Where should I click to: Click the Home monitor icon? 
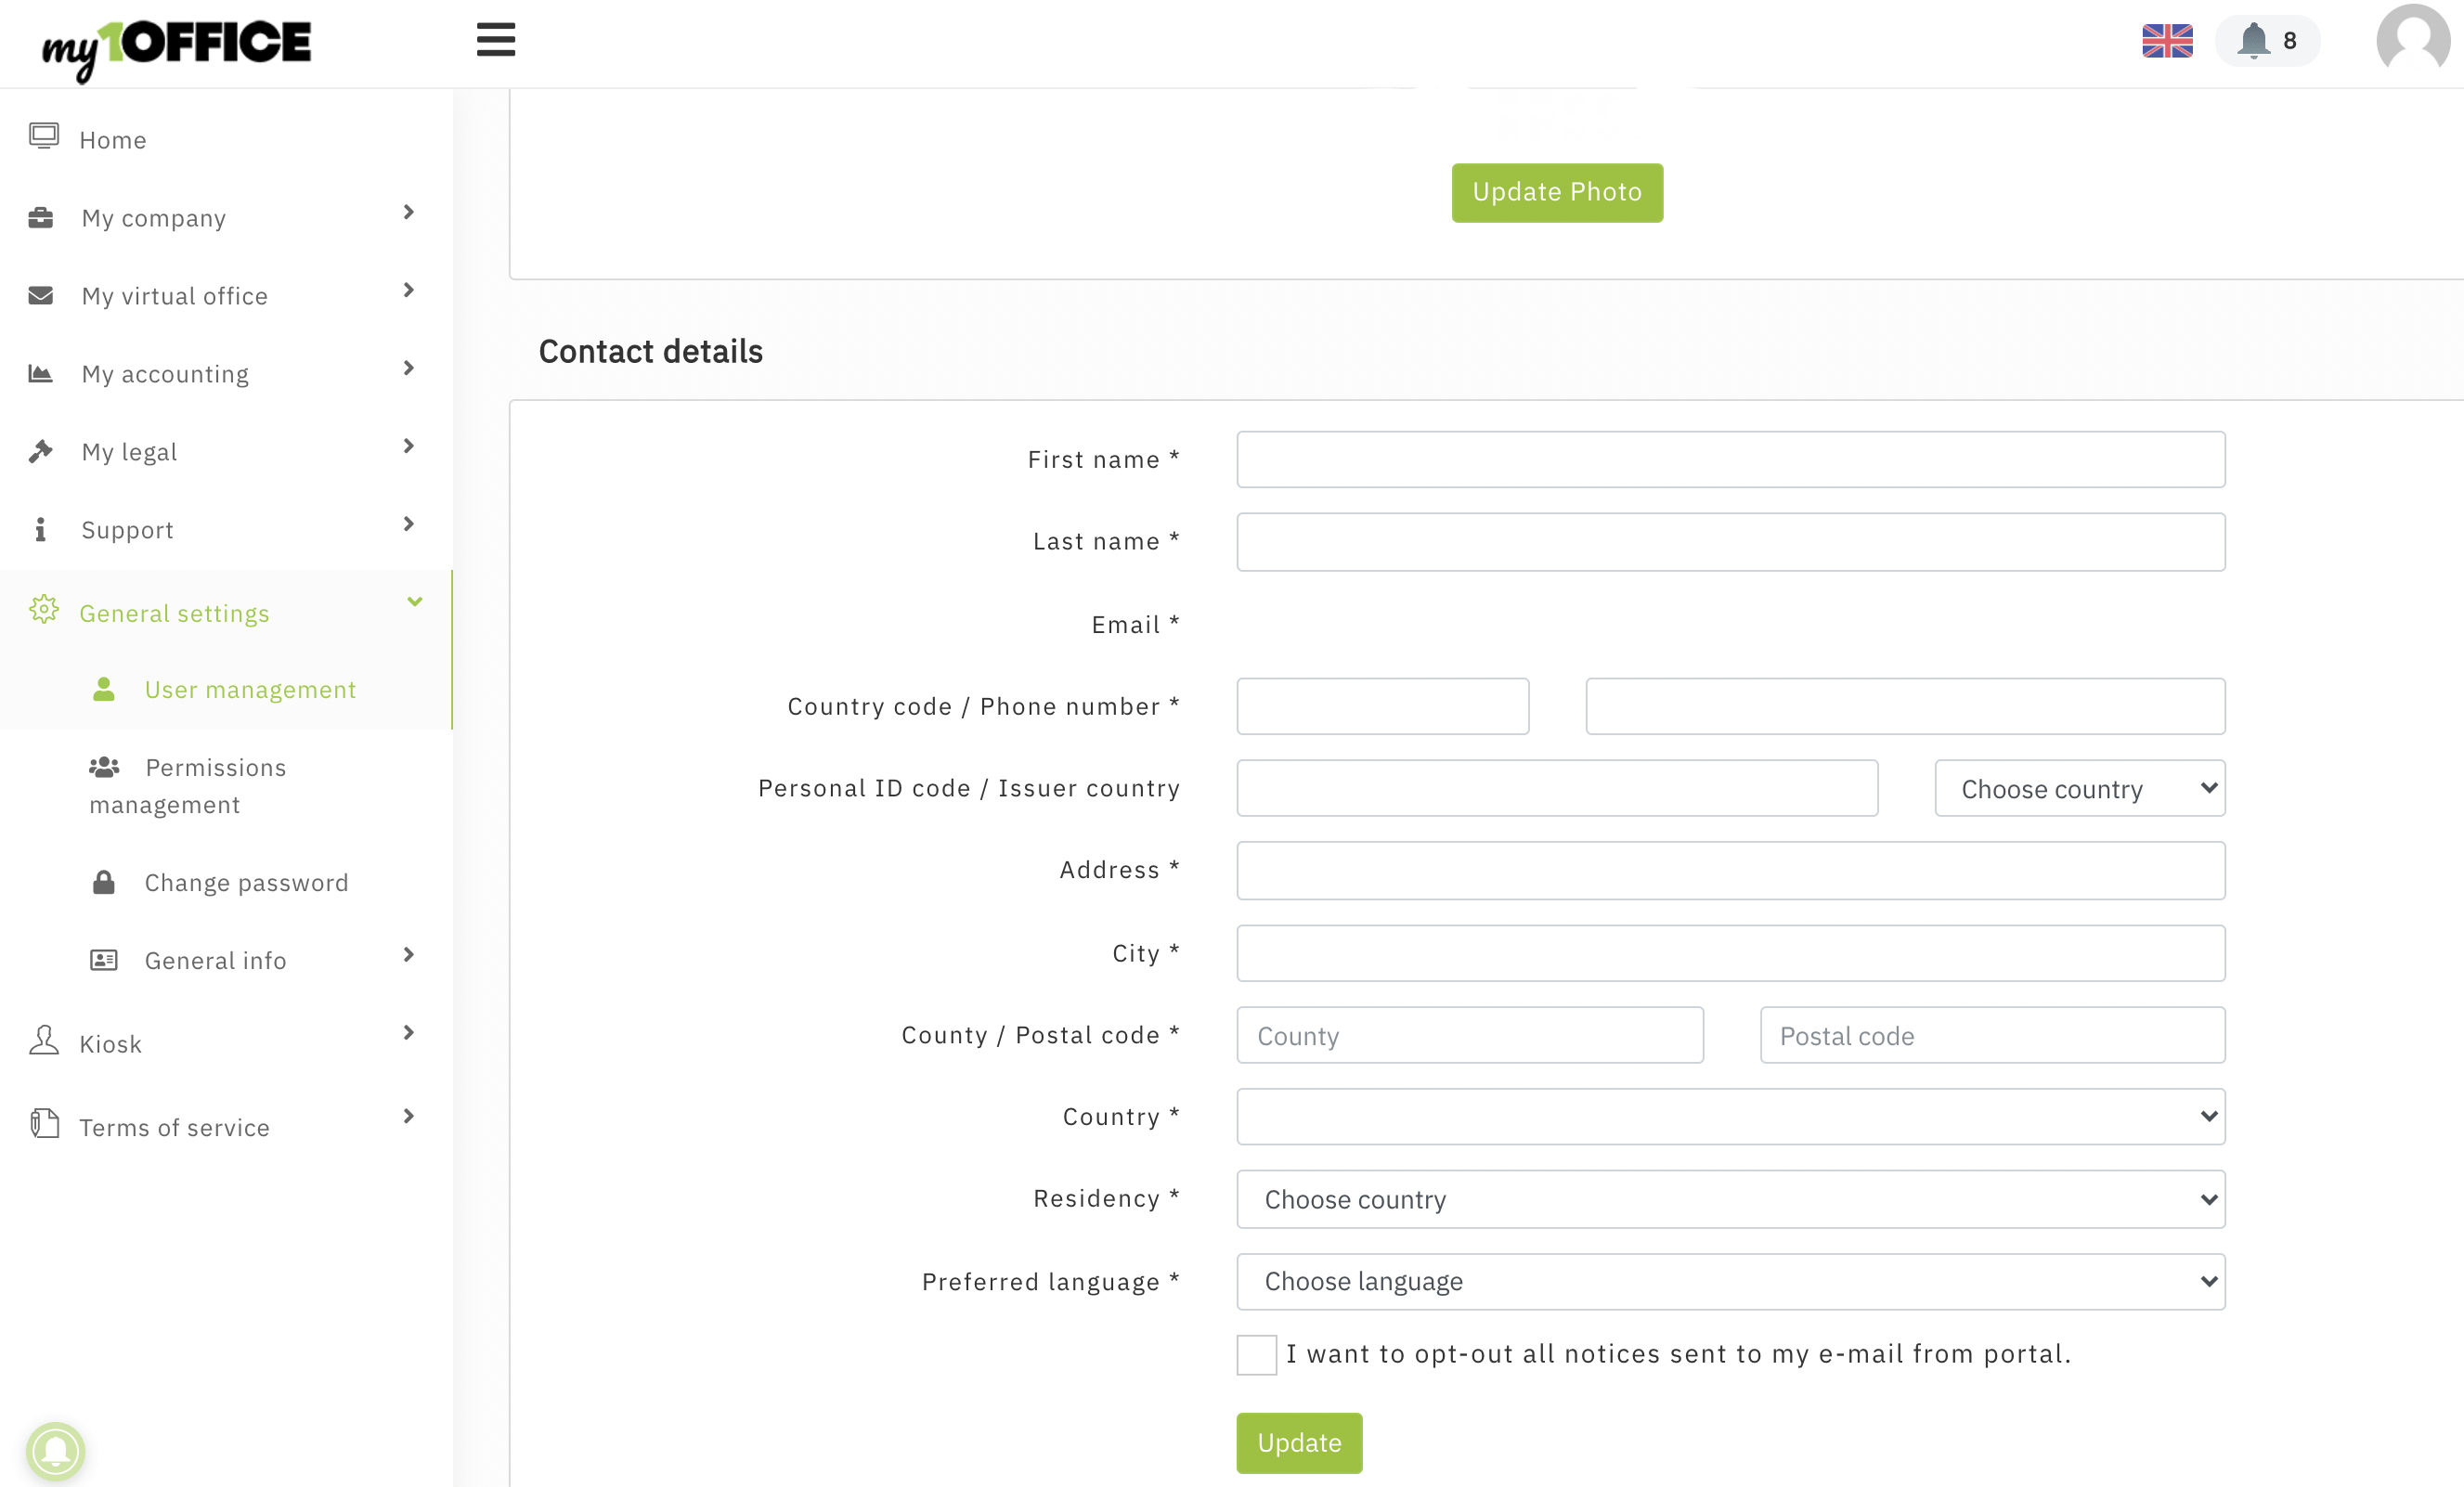point(44,136)
